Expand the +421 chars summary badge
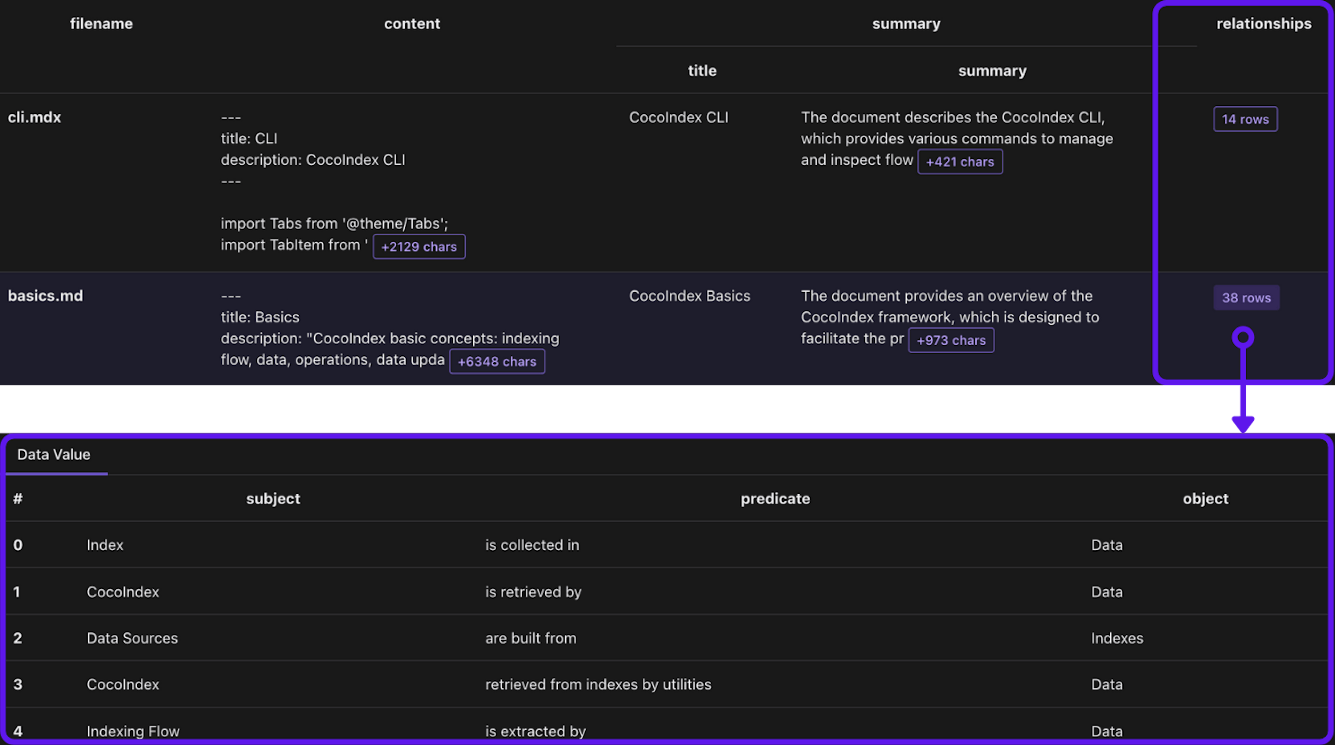The image size is (1335, 745). (960, 162)
